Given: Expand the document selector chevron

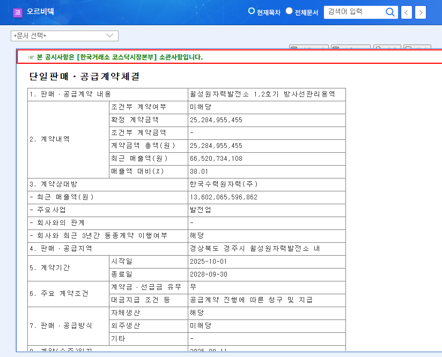Looking at the screenshot, I should (109, 36).
